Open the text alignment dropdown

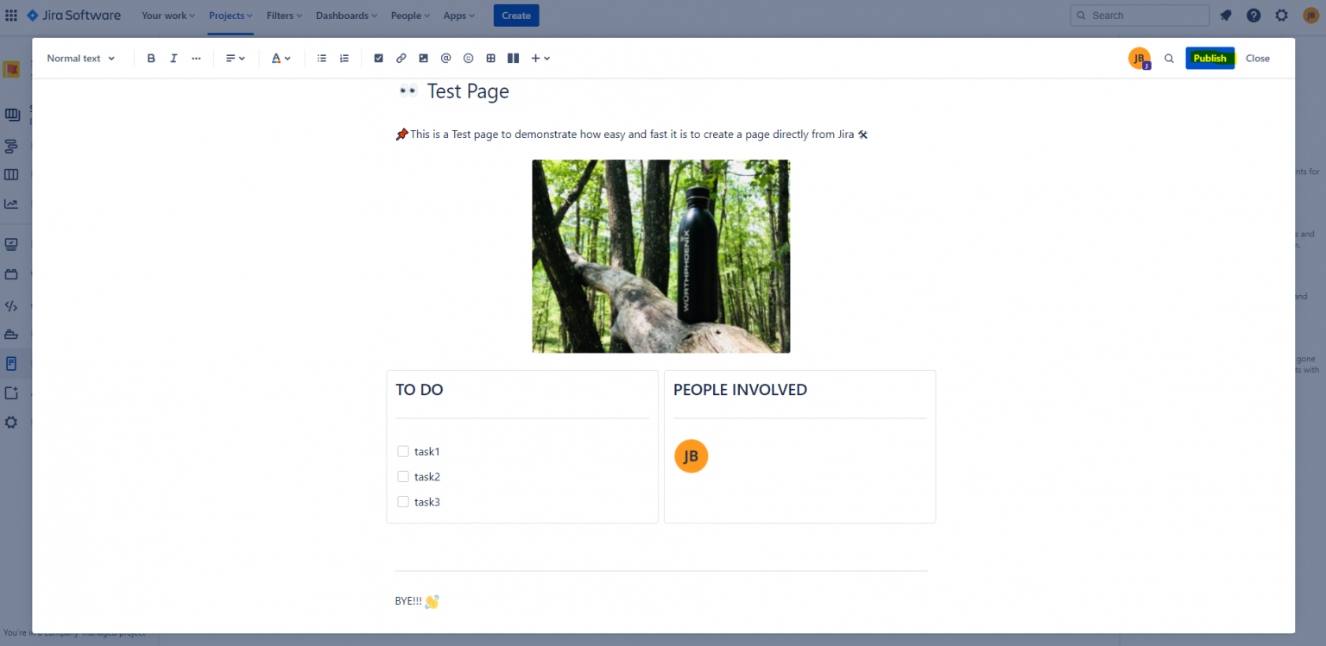(x=235, y=58)
